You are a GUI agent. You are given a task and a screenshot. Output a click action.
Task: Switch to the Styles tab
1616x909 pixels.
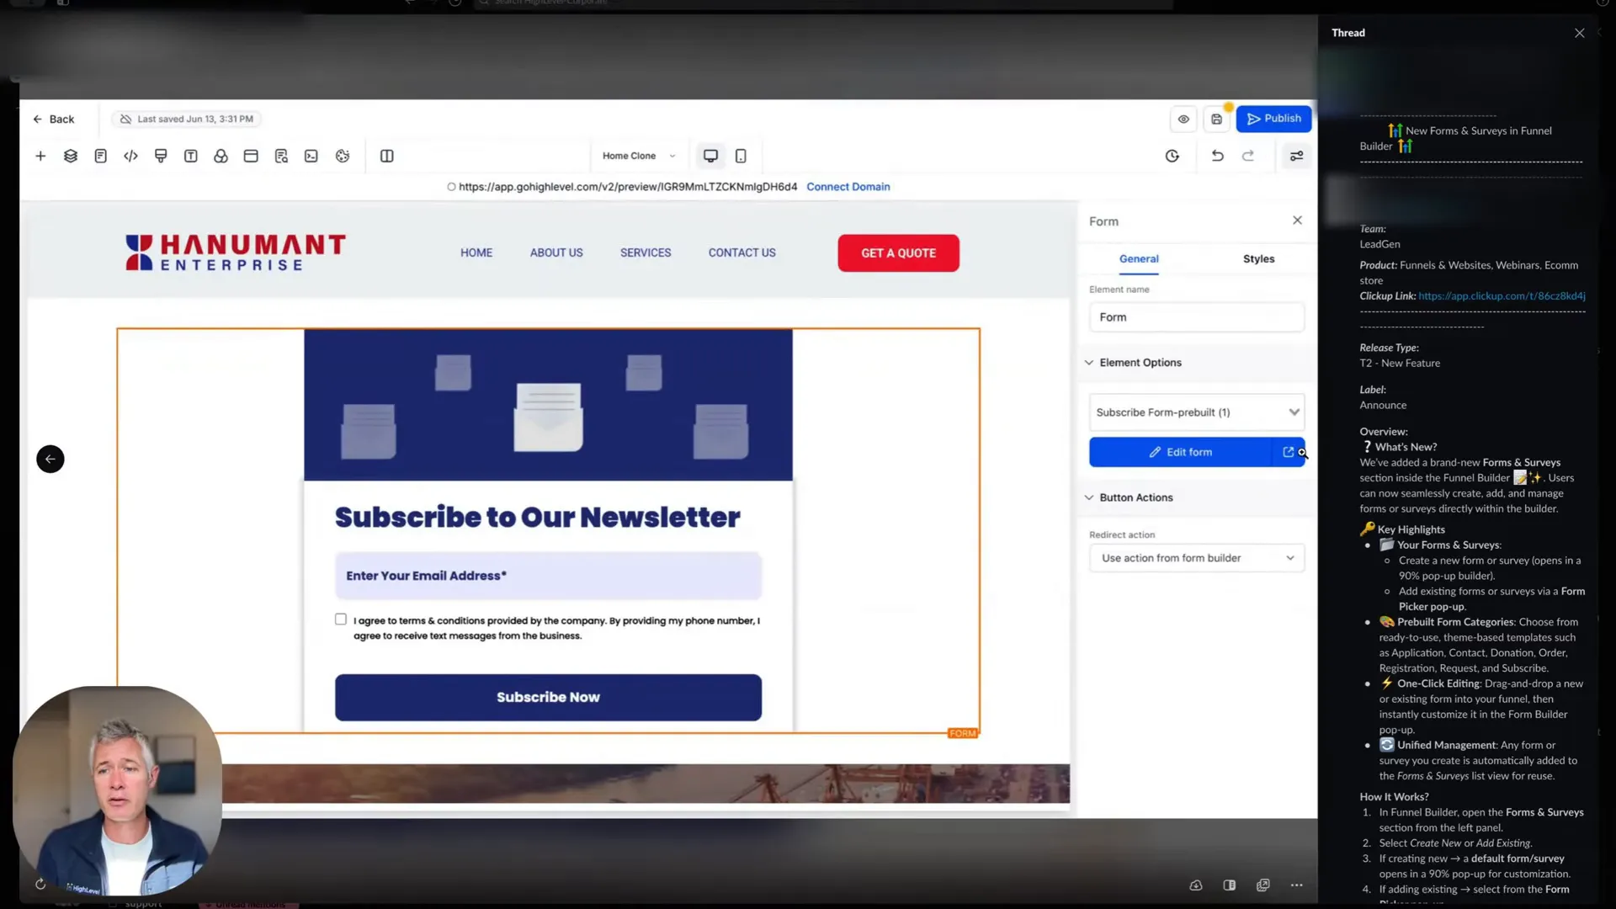pyautogui.click(x=1258, y=258)
